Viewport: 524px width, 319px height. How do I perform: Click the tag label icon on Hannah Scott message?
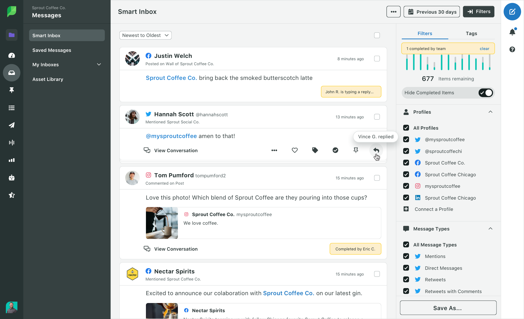pyautogui.click(x=315, y=150)
